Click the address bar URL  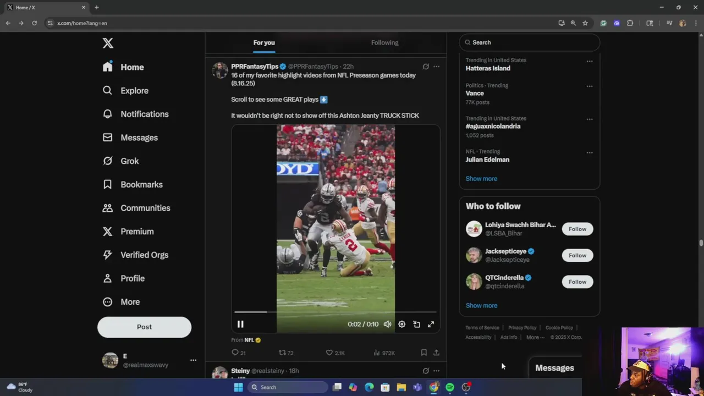point(82,23)
